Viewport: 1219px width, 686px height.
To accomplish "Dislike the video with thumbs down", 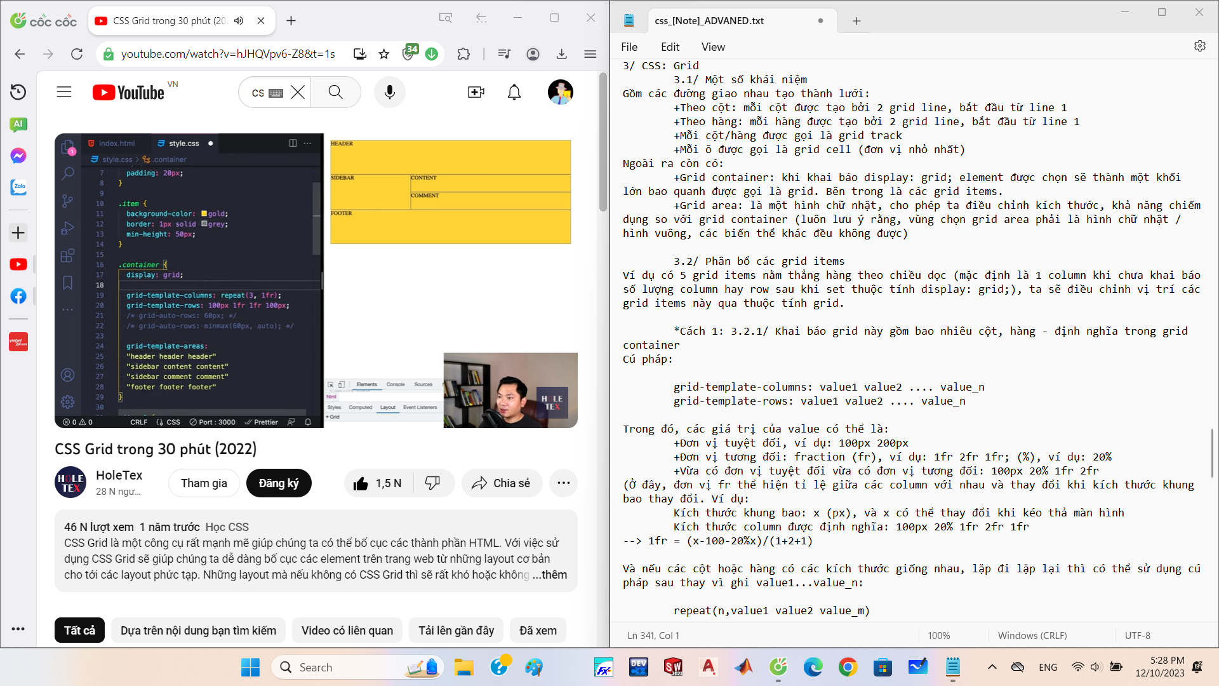I will pyautogui.click(x=432, y=483).
